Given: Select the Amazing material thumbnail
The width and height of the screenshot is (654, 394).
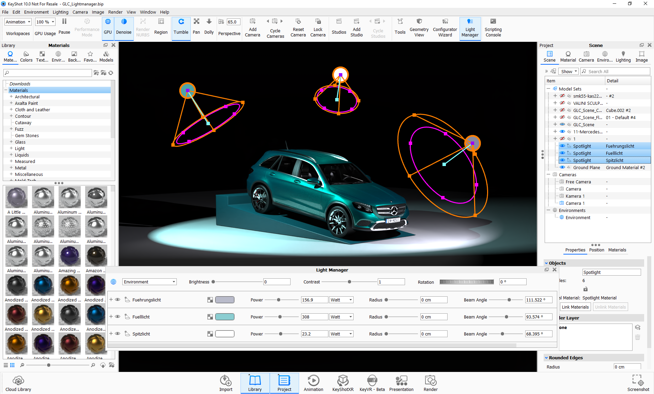Looking at the screenshot, I should (69, 256).
